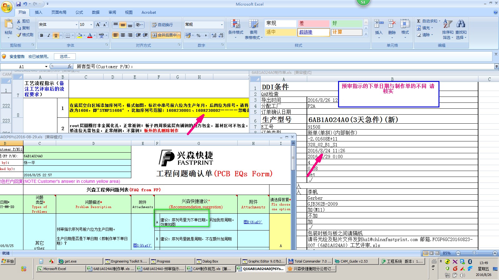The width and height of the screenshot is (499, 280).
Task: Increase font size with the grow-font icon
Action: (98, 25)
